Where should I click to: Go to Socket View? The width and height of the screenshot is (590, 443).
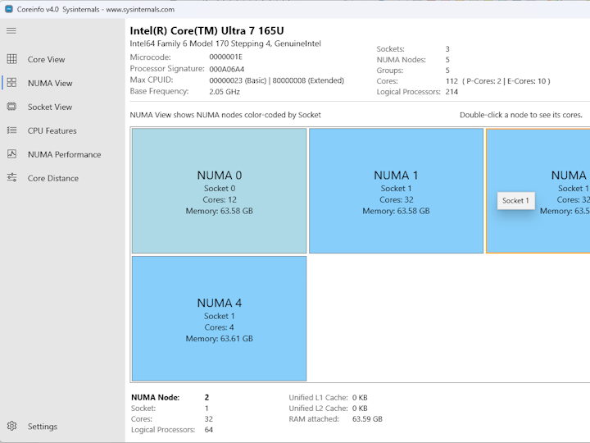point(50,107)
